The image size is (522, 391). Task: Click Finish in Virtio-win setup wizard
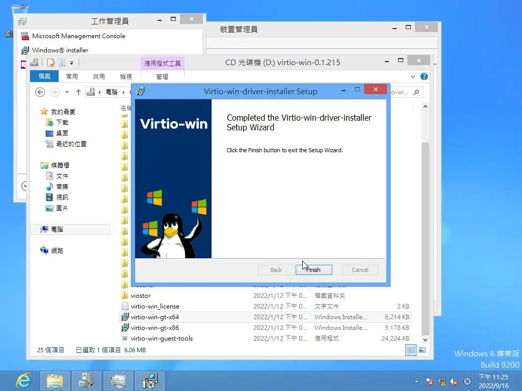(x=314, y=270)
